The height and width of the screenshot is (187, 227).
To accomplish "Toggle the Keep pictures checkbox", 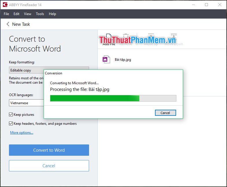I will 11,115.
